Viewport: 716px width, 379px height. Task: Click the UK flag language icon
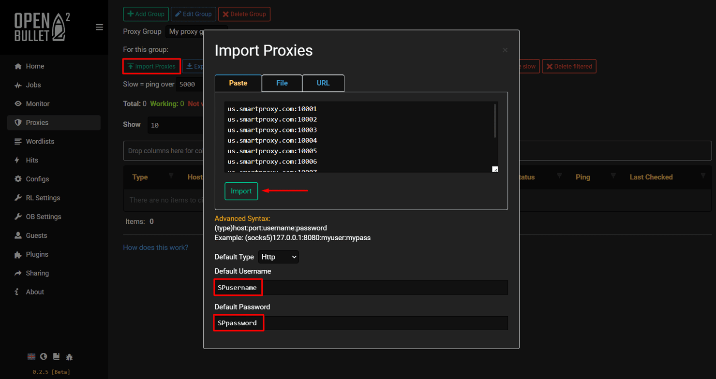point(31,357)
